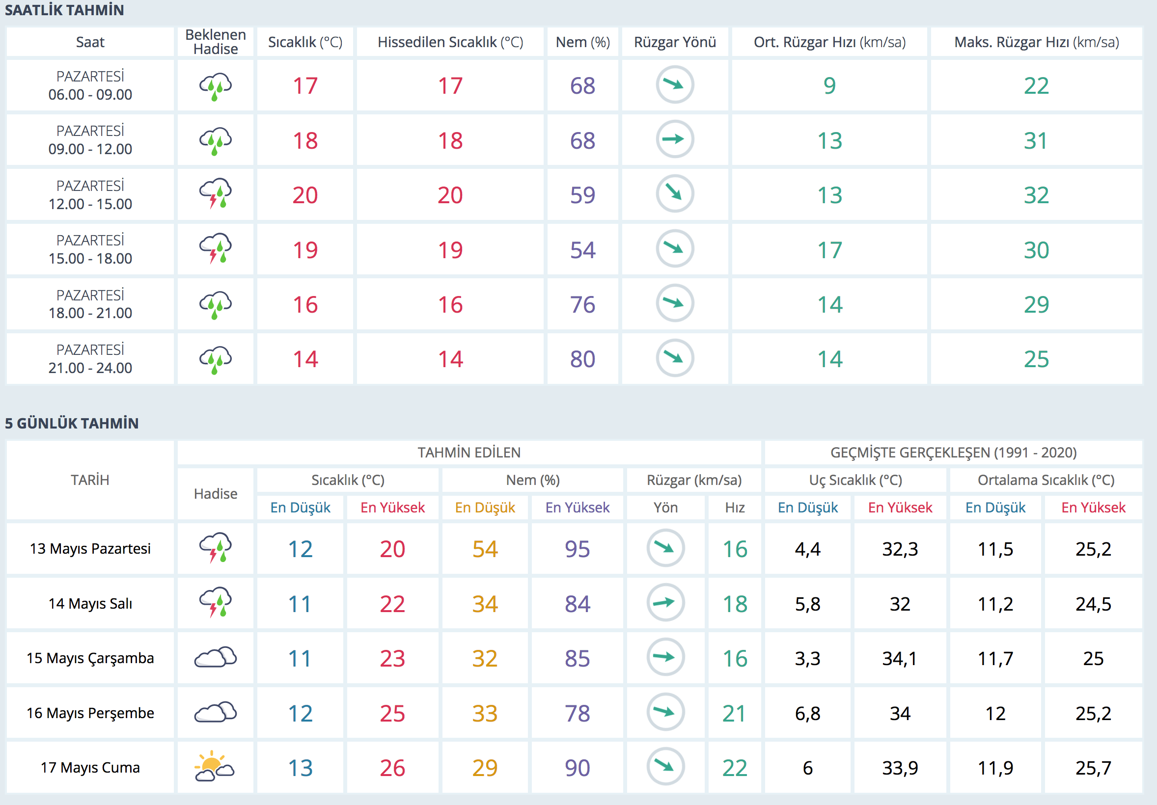1157x805 pixels.
Task: Click cloudy icon for 15 Mayıs Çarşamba
Action: (215, 657)
